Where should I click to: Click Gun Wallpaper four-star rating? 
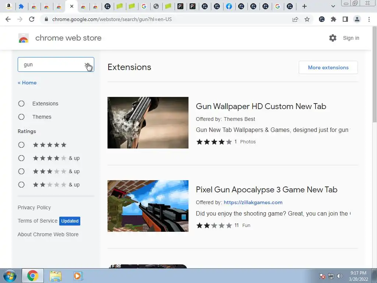click(214, 142)
